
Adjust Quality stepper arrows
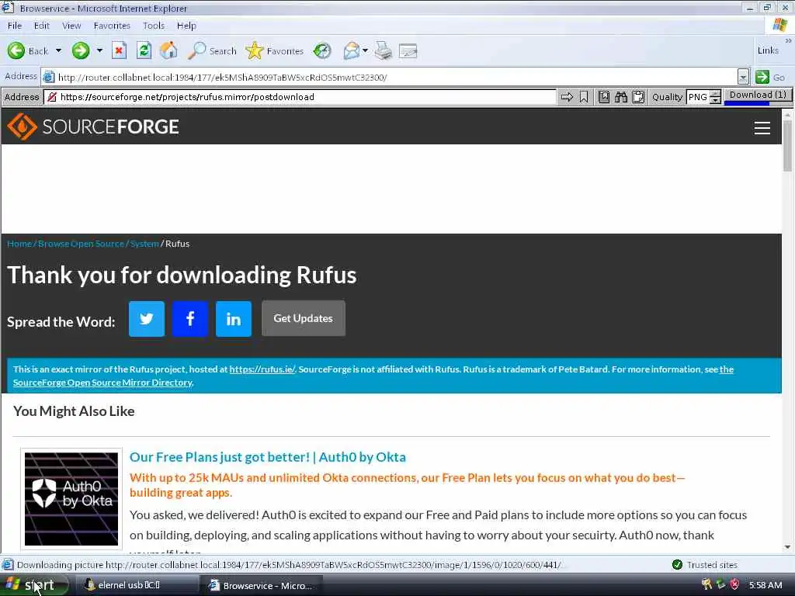click(x=715, y=97)
